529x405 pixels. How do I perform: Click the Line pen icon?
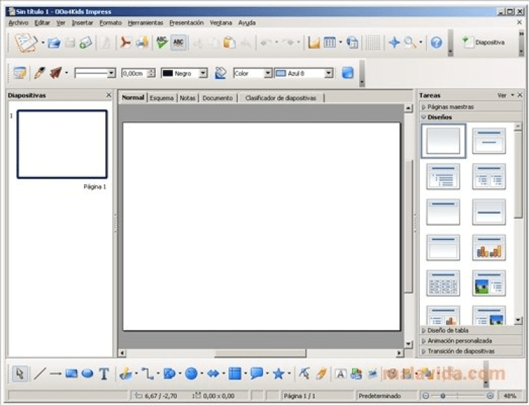[39, 73]
